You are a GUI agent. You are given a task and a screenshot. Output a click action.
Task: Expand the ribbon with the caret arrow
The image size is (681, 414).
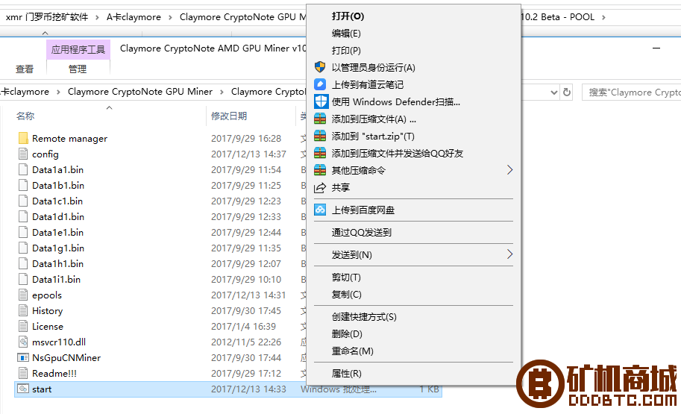pyautogui.click(x=45, y=33)
